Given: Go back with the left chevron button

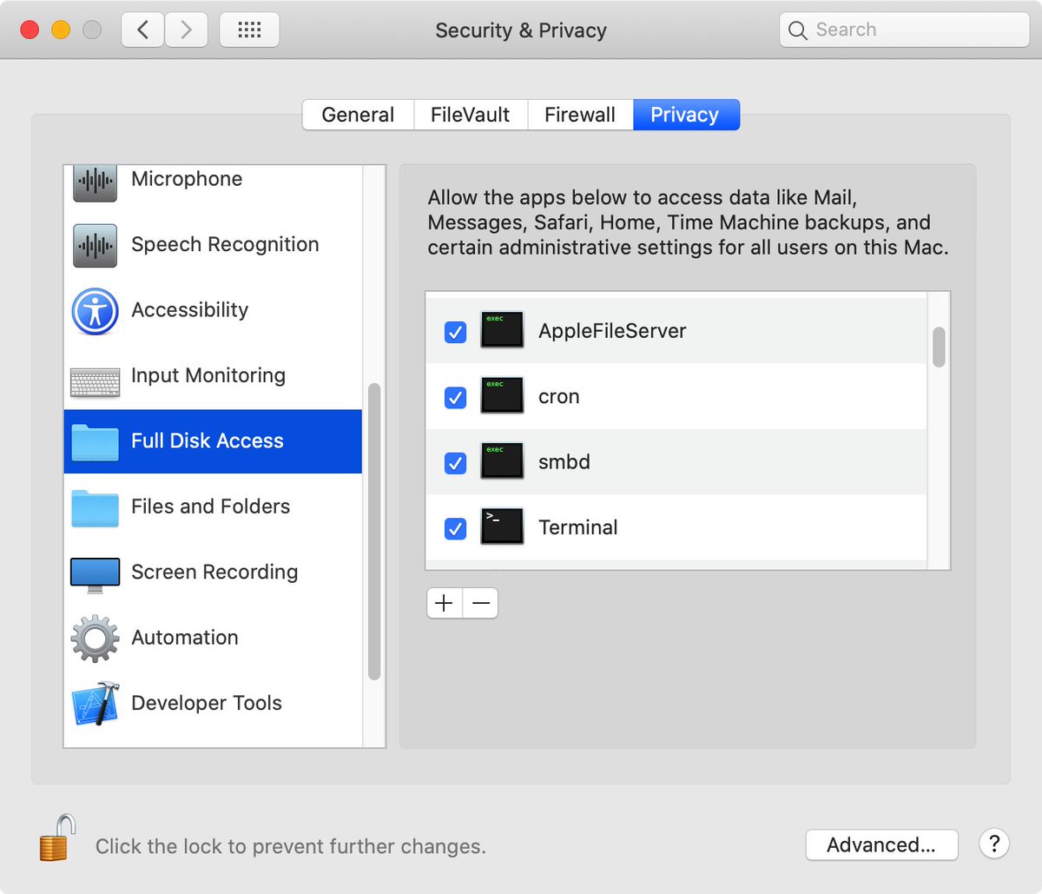Looking at the screenshot, I should [x=142, y=30].
